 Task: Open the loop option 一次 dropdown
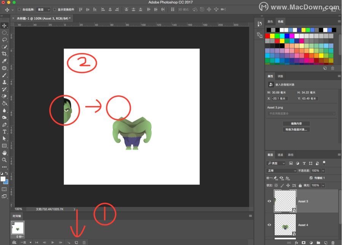26,242
